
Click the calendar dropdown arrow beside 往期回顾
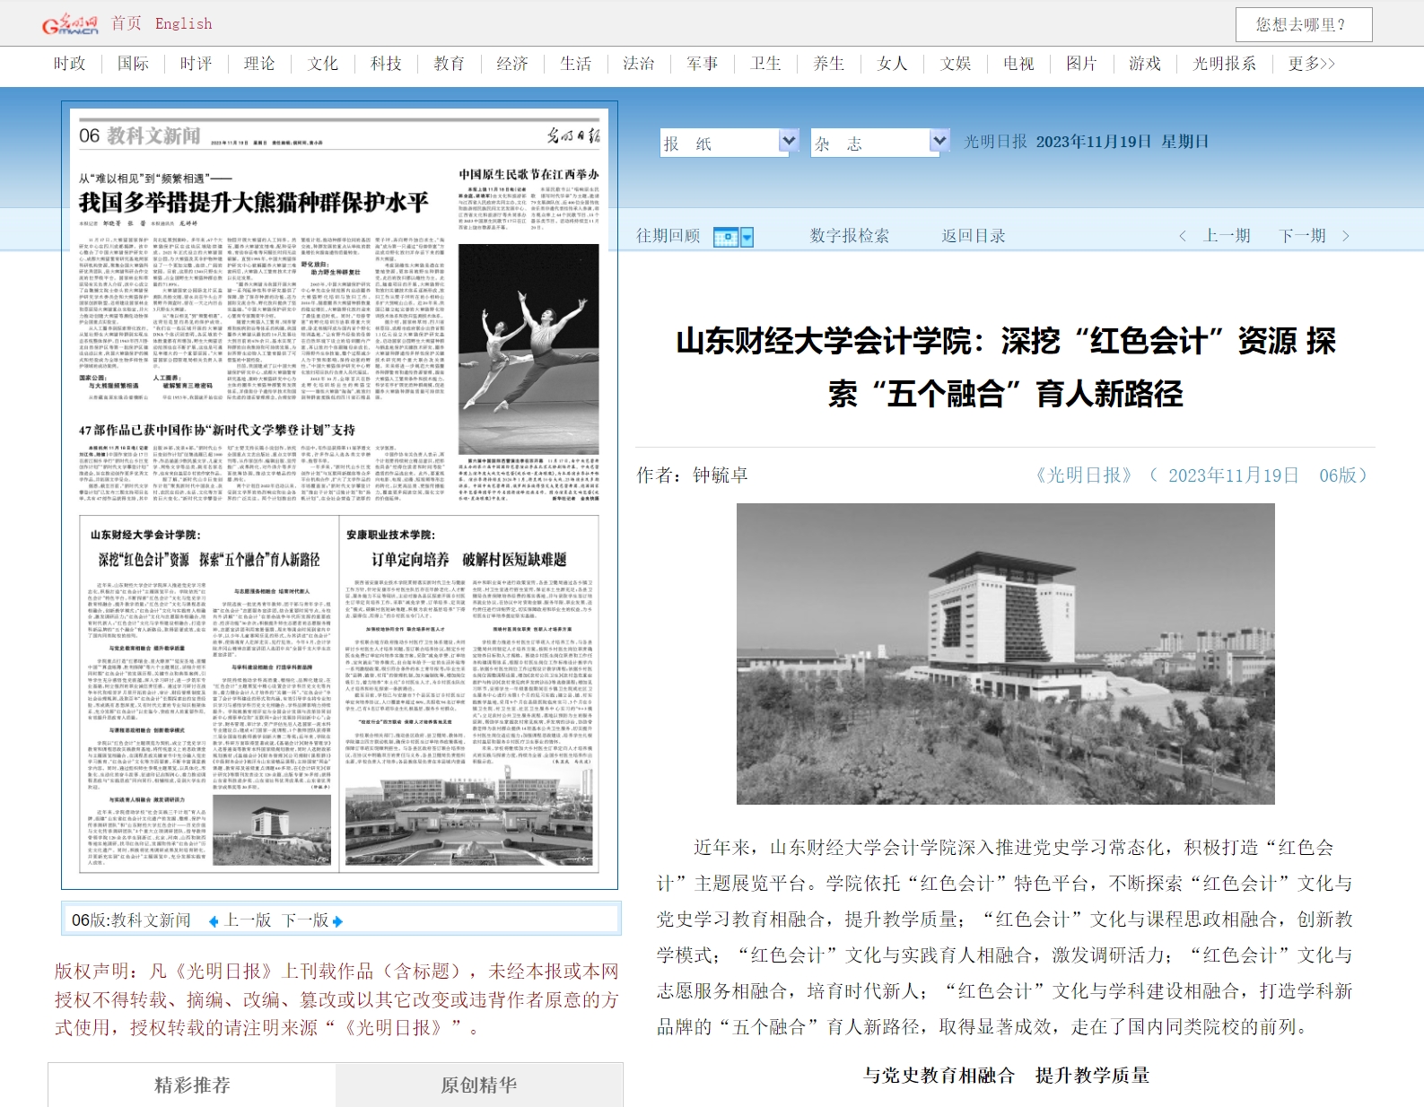point(747,237)
